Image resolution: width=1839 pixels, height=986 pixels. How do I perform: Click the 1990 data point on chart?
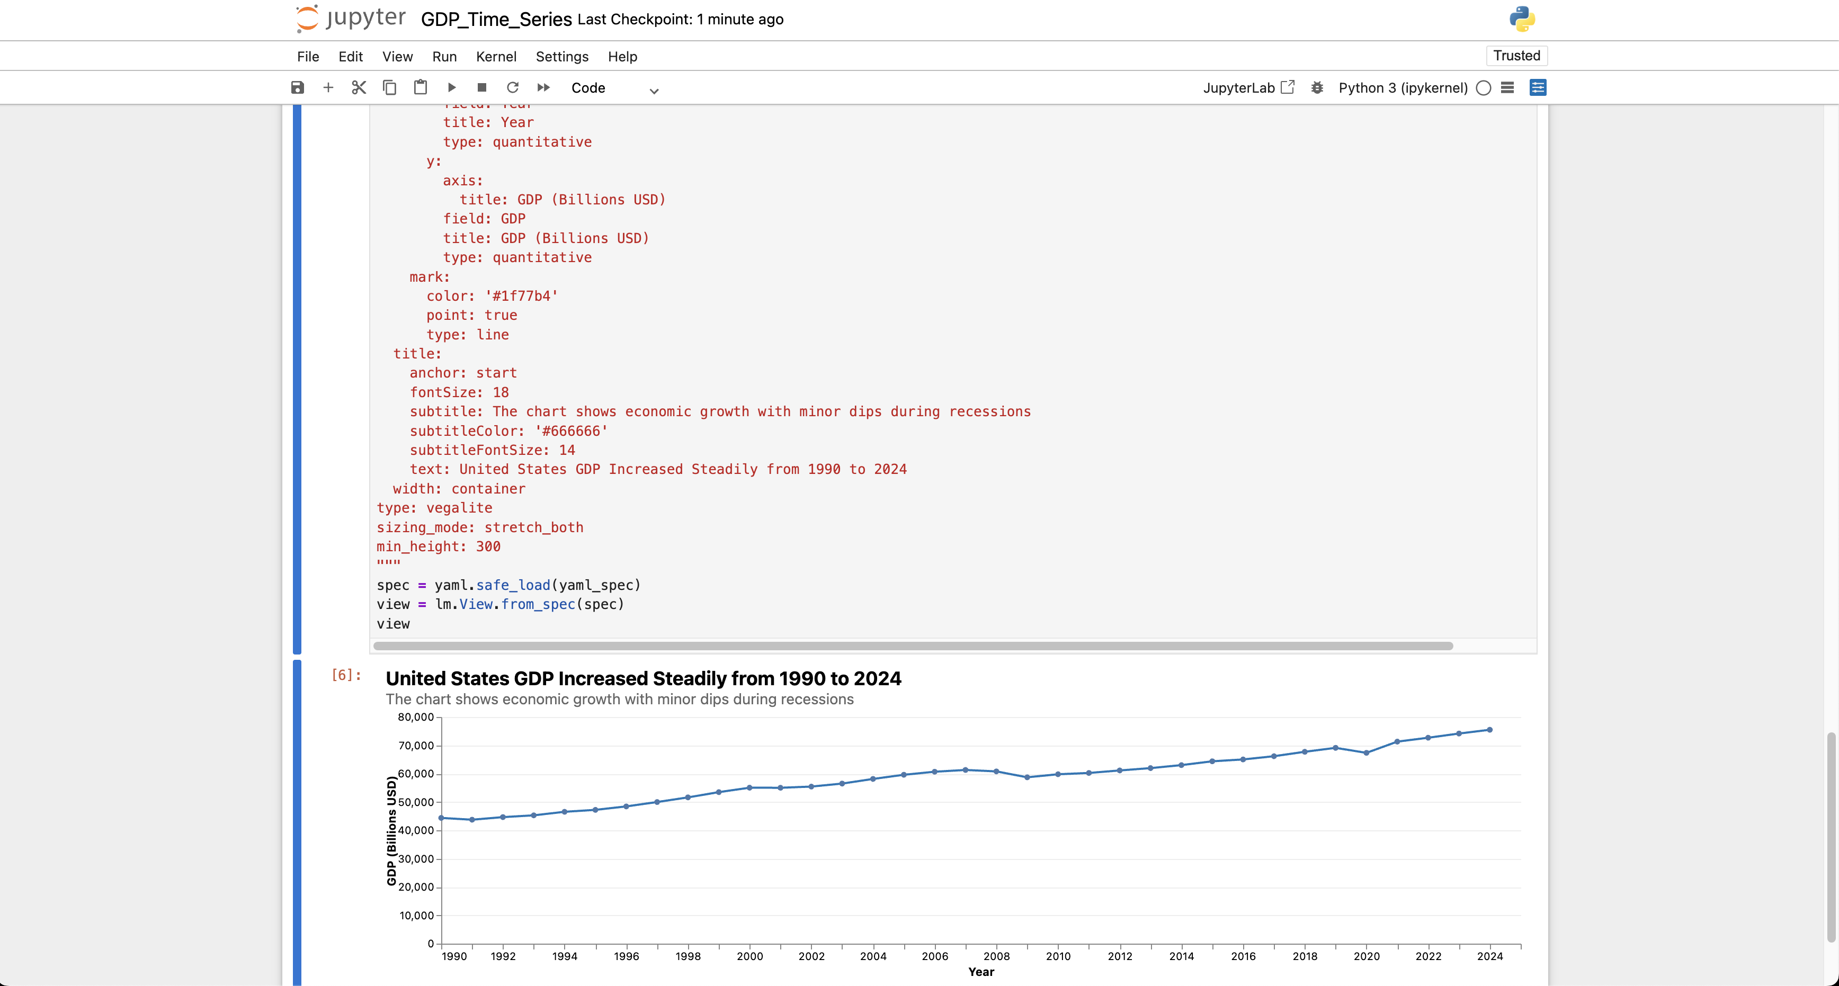point(442,818)
